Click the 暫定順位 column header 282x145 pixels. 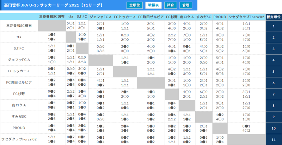(x=274, y=17)
